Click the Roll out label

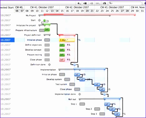[x=72, y=99]
